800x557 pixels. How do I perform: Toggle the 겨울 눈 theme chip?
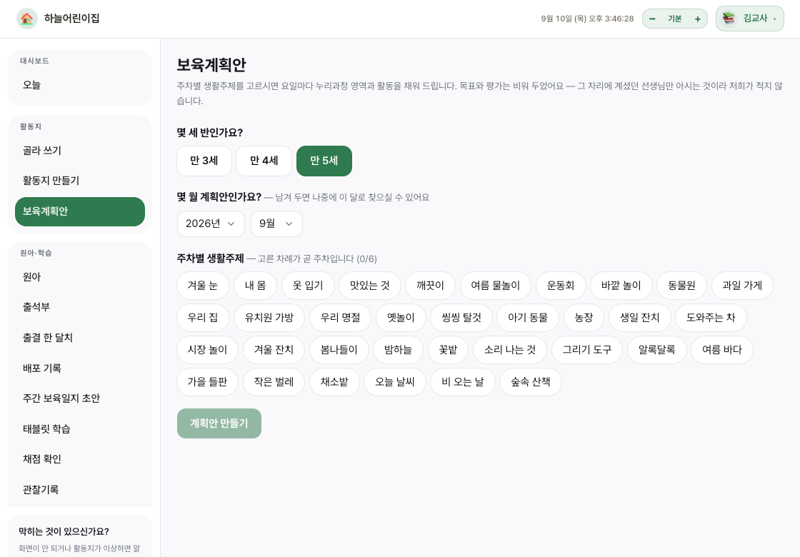click(x=203, y=286)
